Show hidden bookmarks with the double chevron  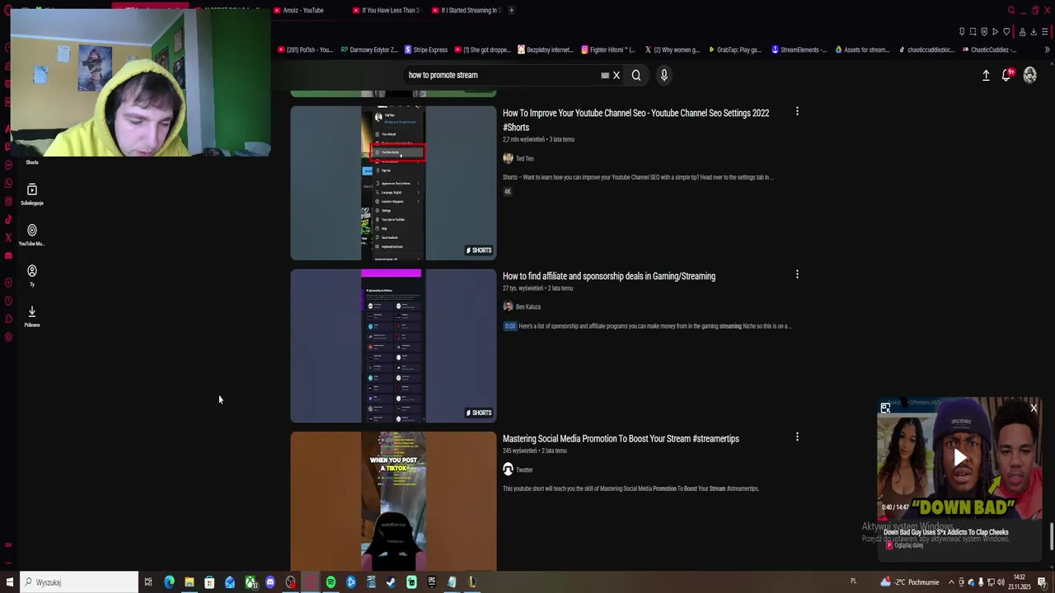tap(1047, 49)
